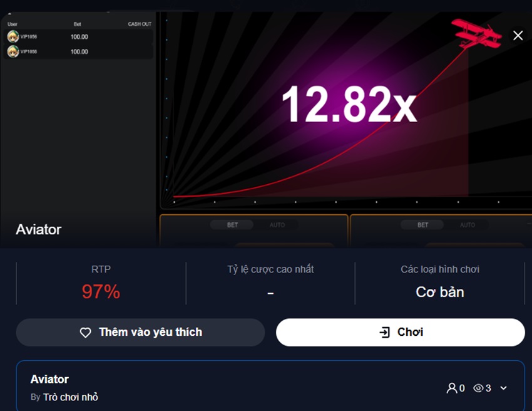Click the Aviator heading in info card
Viewport: 532px width, 411px height.
(49, 379)
